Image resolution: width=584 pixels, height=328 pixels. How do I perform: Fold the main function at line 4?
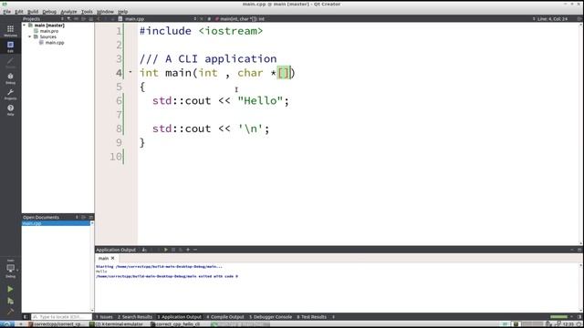[x=130, y=72]
